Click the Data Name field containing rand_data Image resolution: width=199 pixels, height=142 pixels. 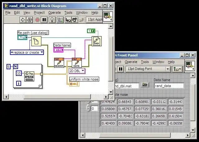point(169,86)
